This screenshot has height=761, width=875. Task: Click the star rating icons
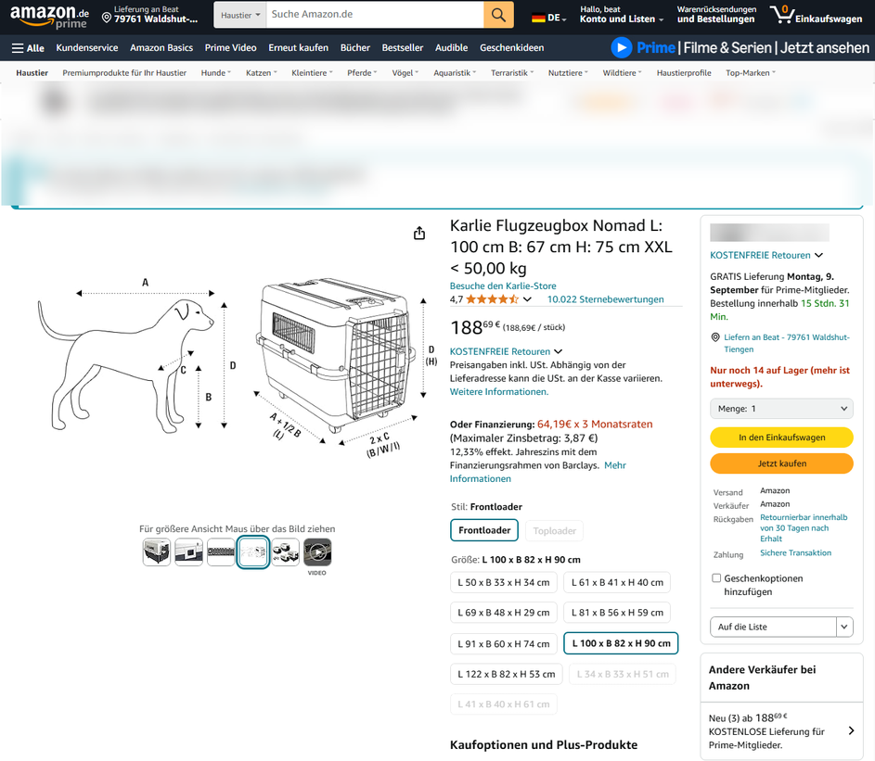[x=492, y=299]
